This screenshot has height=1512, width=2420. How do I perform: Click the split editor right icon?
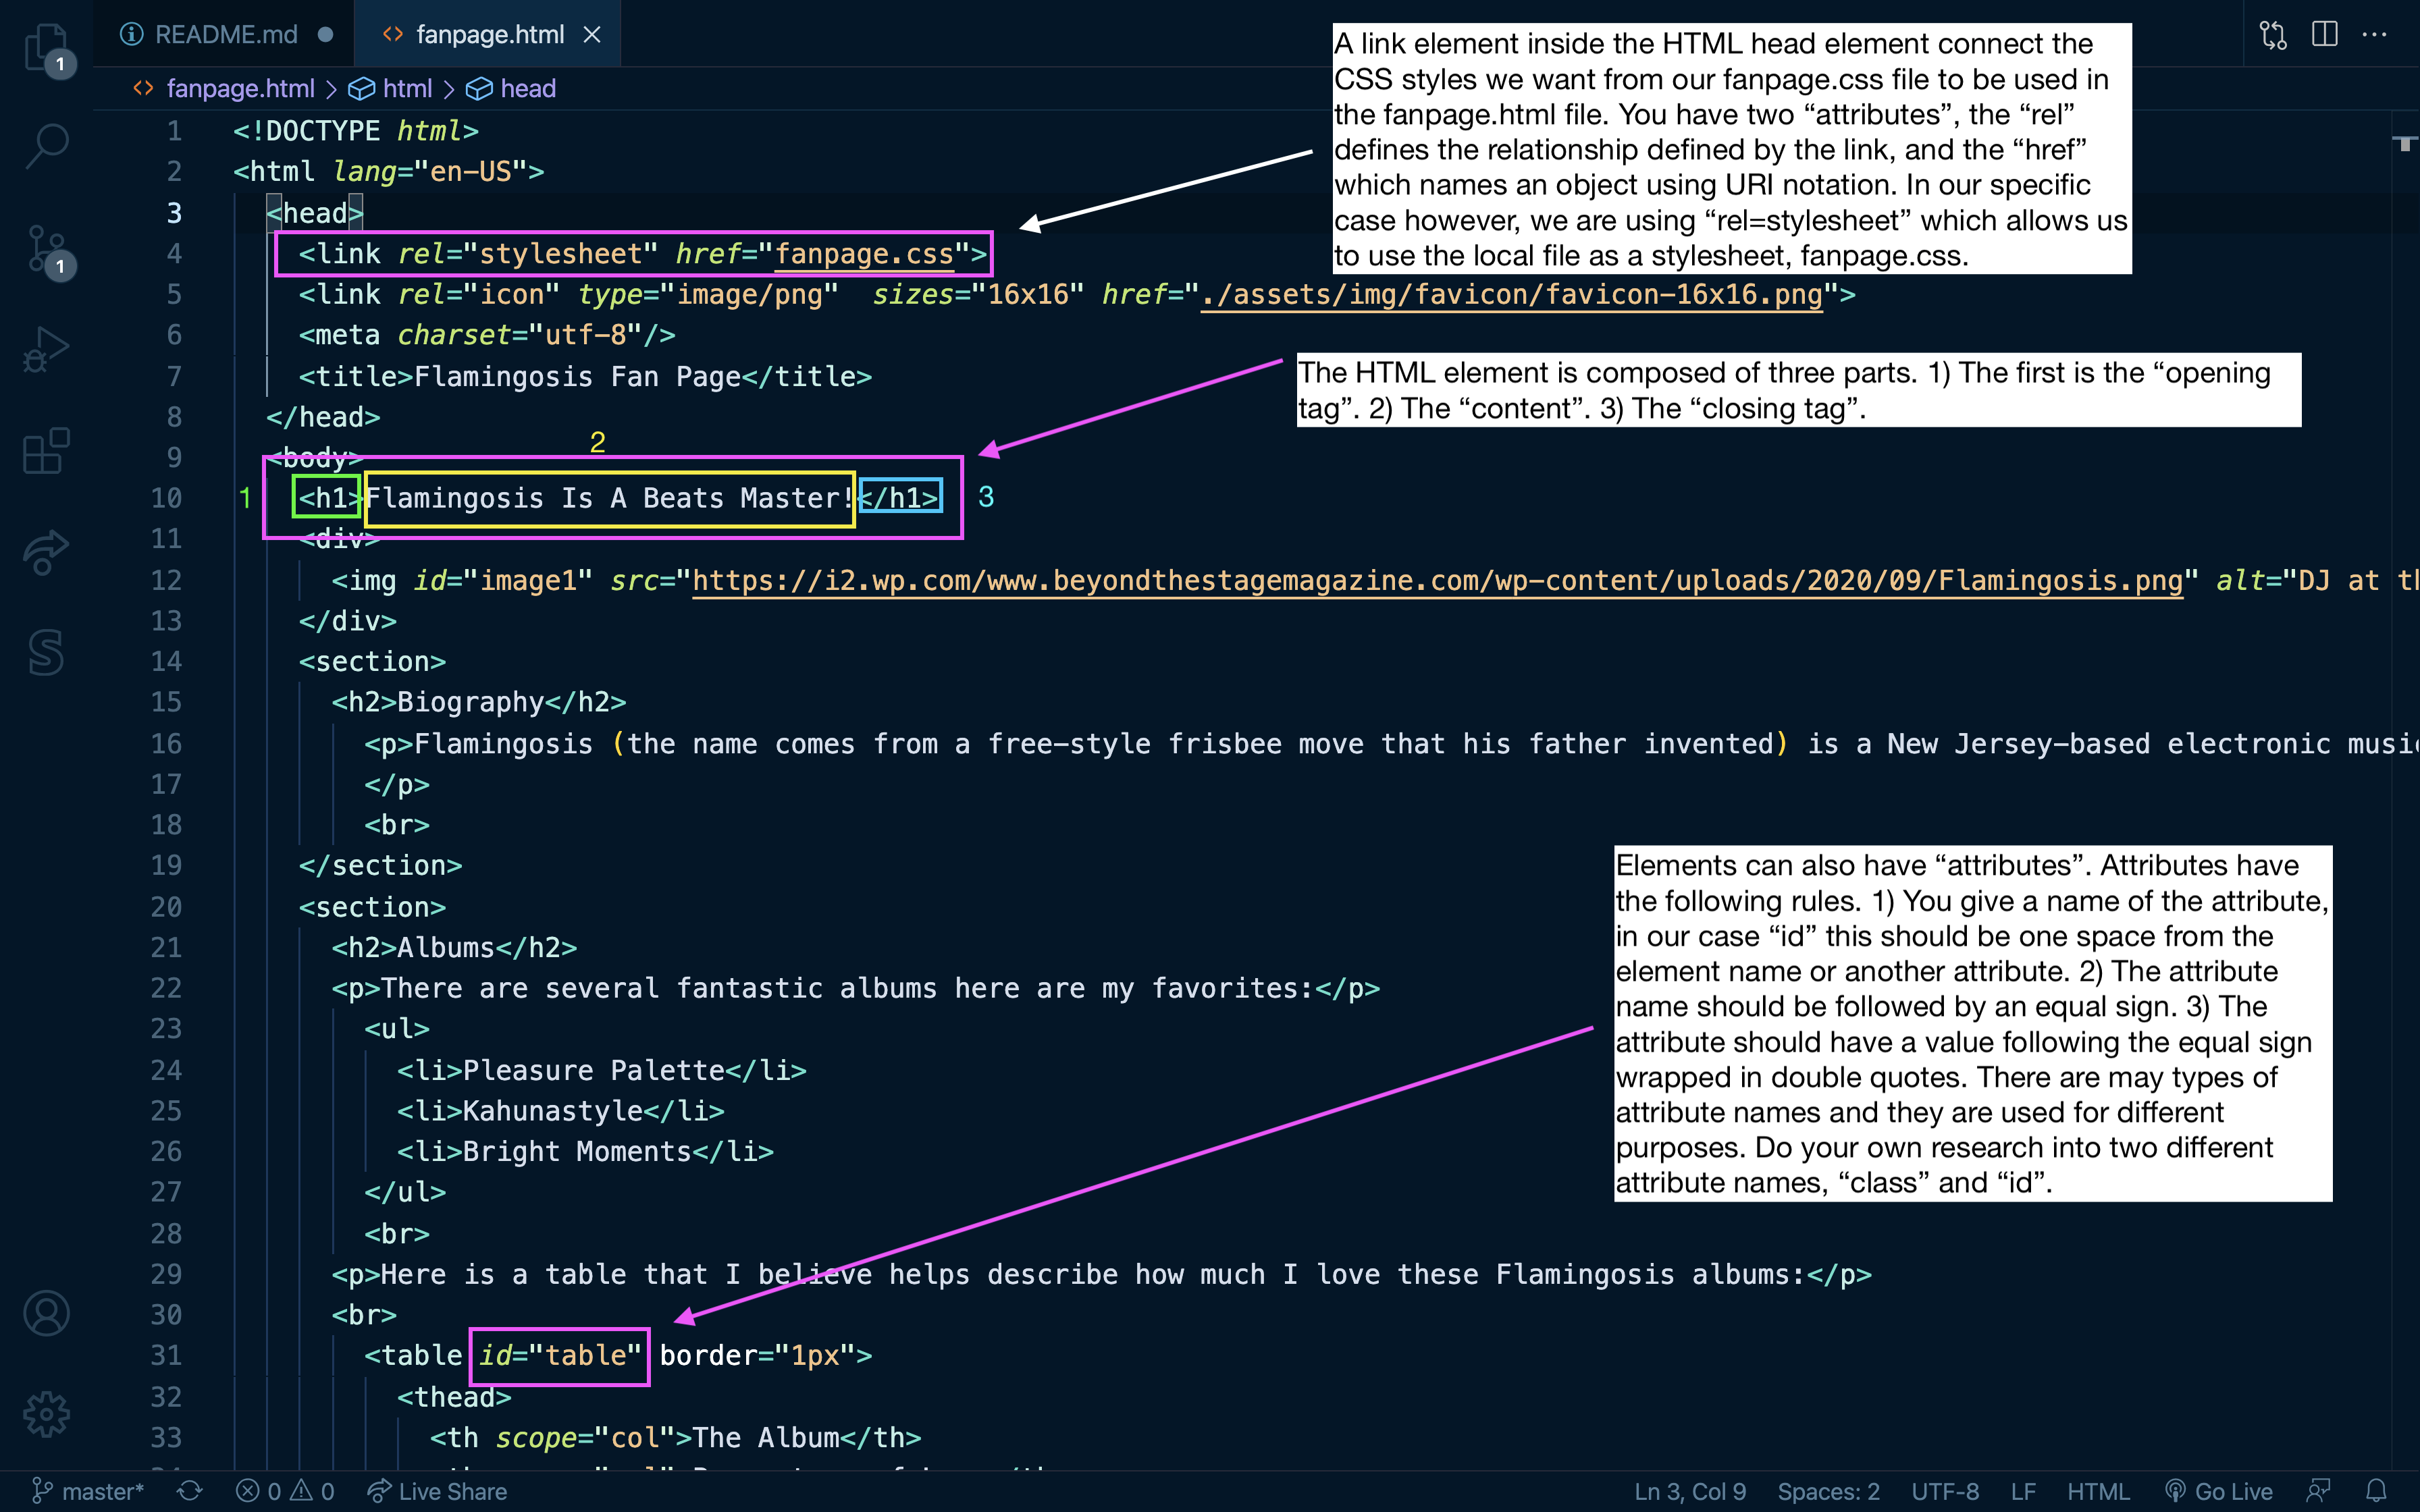pos(2324,35)
